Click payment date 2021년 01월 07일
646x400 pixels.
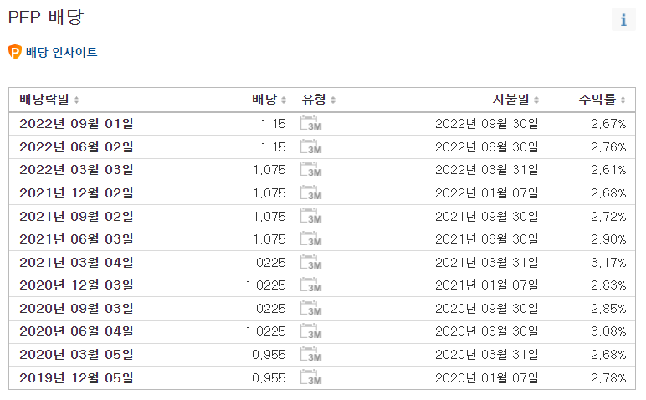click(486, 285)
